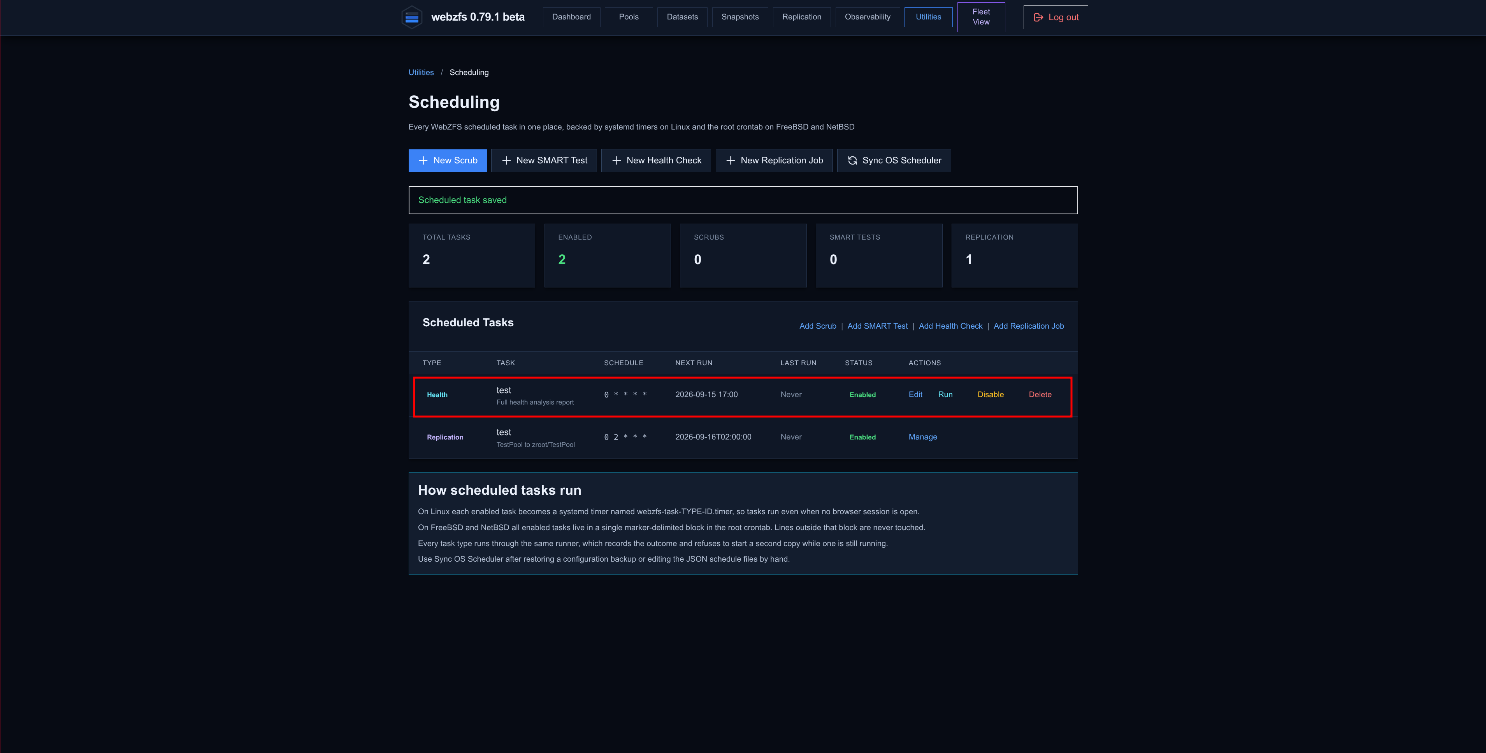The height and width of the screenshot is (753, 1486).
Task: Disable the test Health task
Action: (x=991, y=394)
